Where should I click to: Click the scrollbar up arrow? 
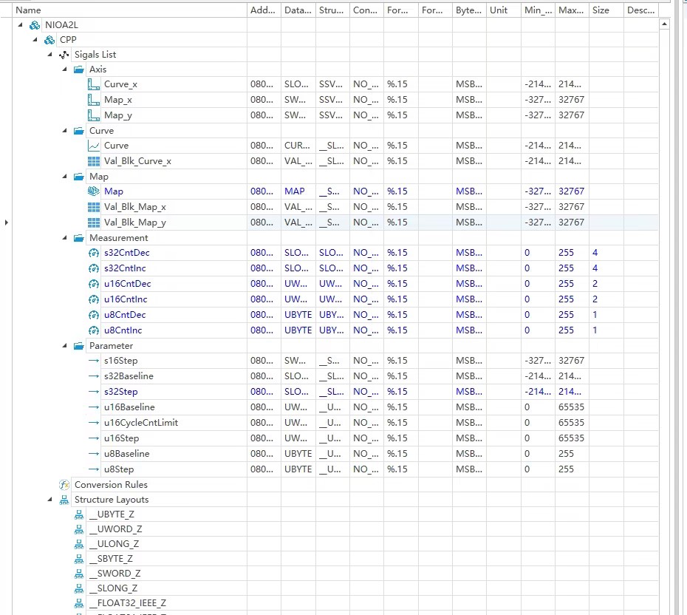664,24
